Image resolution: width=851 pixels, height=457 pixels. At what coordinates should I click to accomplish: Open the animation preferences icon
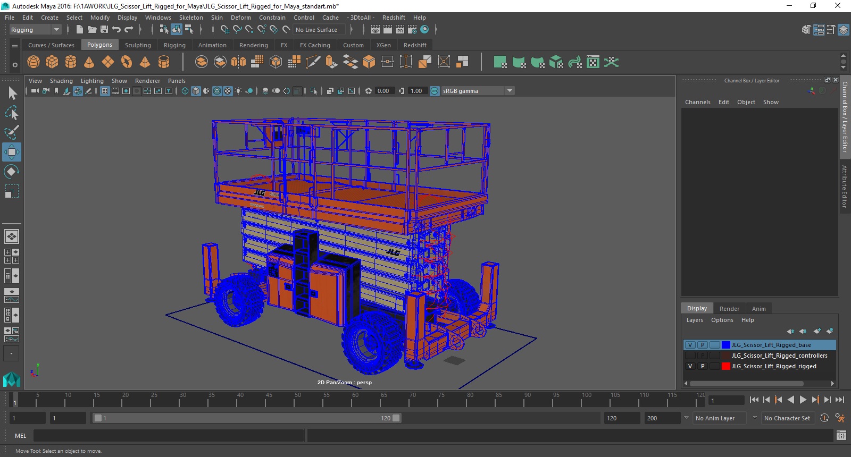840,418
